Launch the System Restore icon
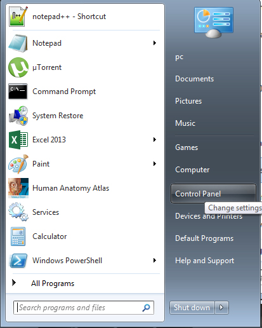 (x=18, y=116)
